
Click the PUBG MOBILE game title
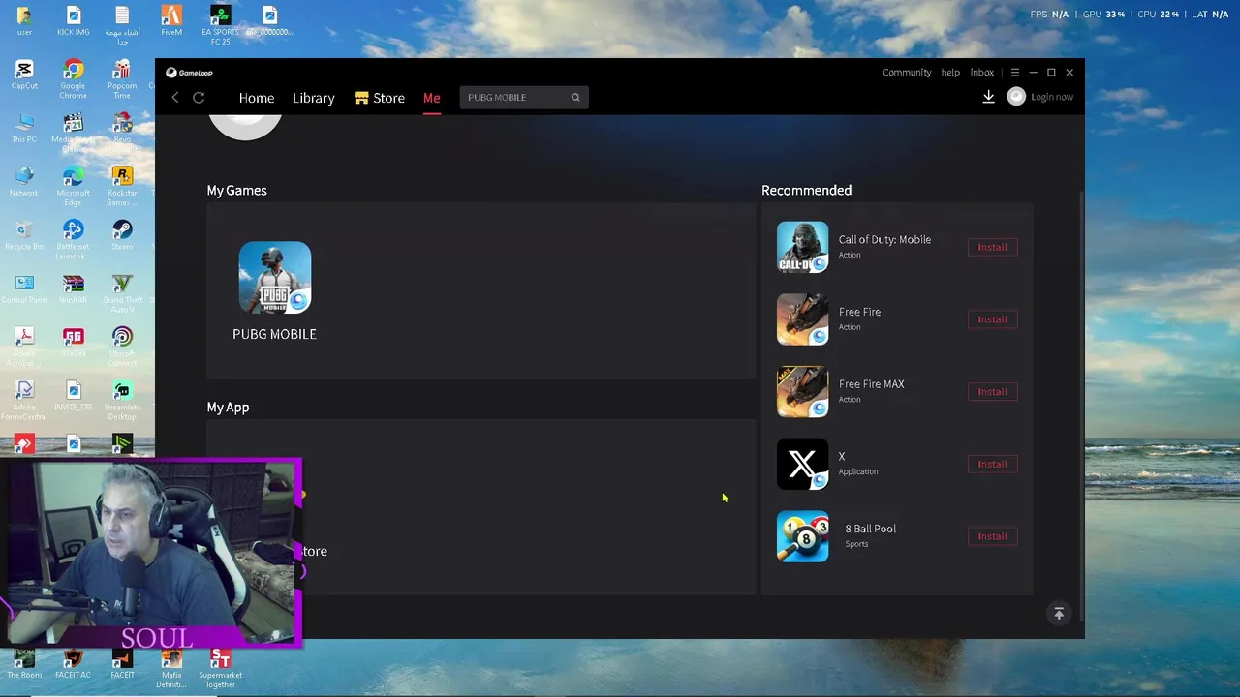274,334
